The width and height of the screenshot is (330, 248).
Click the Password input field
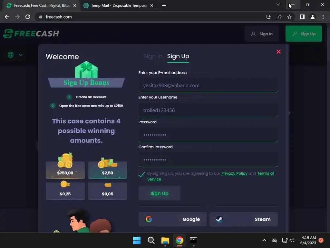(x=208, y=135)
